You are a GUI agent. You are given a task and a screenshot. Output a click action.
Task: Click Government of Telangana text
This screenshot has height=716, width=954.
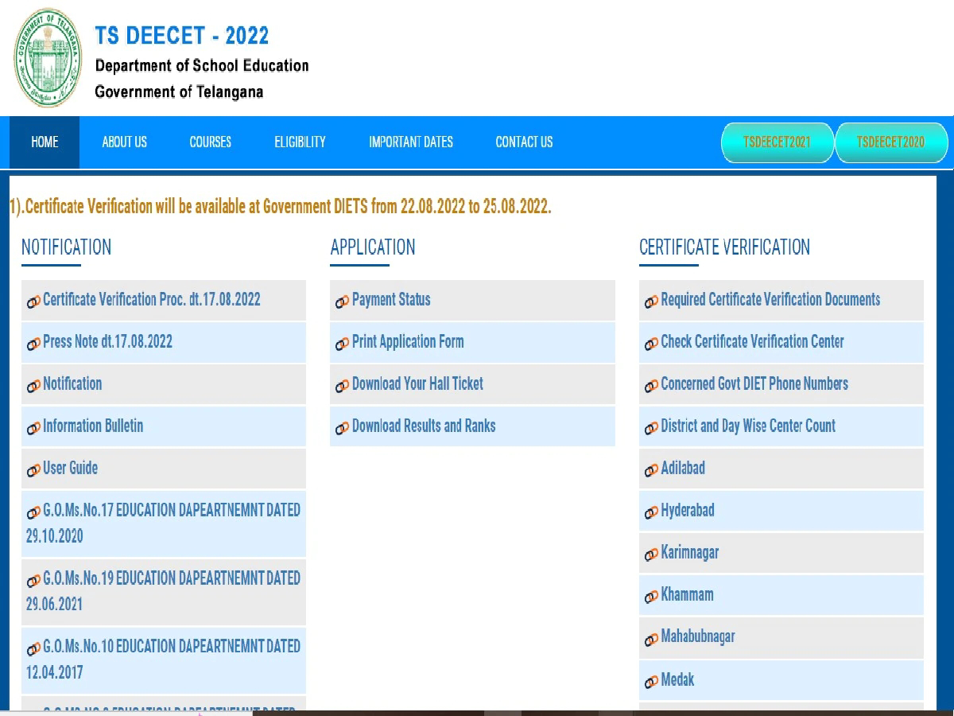179,92
